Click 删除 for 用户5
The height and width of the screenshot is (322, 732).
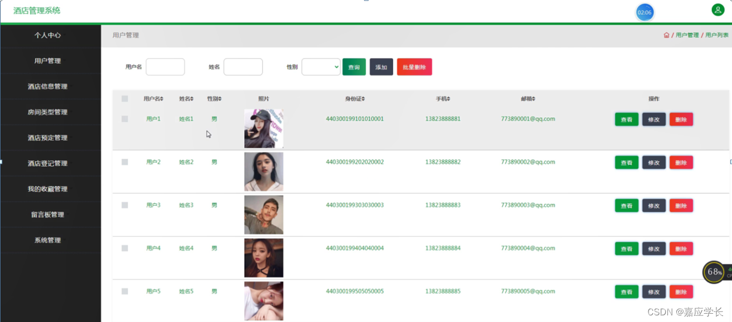click(681, 292)
